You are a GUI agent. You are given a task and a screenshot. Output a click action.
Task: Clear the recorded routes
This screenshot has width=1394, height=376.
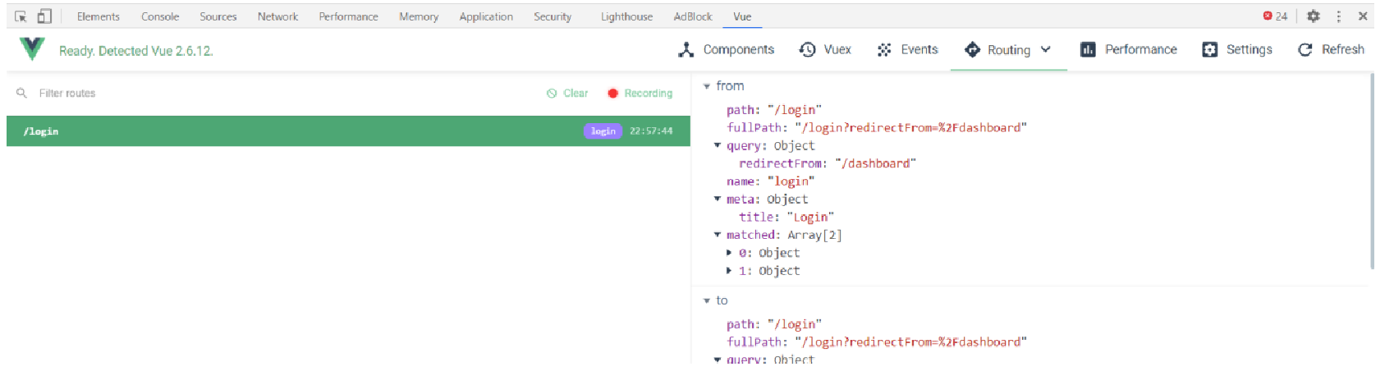(567, 94)
